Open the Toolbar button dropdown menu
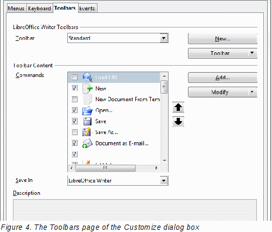Screen dimensions: 272x232 coord(252,53)
